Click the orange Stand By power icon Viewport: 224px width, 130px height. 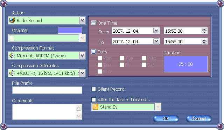click(96, 107)
